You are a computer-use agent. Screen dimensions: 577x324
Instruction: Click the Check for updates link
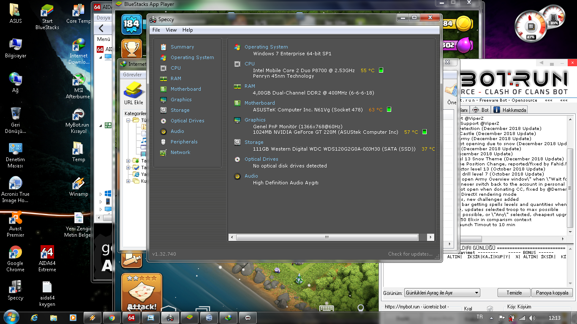pos(410,254)
